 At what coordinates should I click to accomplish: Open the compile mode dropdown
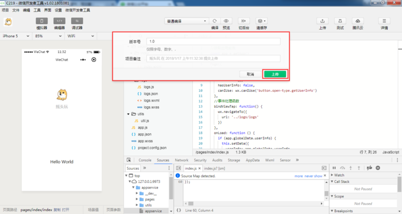(187, 21)
